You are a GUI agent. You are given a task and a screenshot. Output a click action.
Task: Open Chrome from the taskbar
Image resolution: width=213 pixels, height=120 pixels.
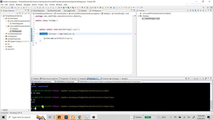pos(80,117)
